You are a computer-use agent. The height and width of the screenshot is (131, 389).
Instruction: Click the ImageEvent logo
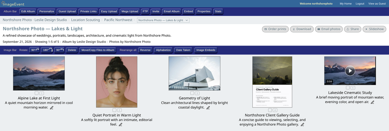point(13,4)
